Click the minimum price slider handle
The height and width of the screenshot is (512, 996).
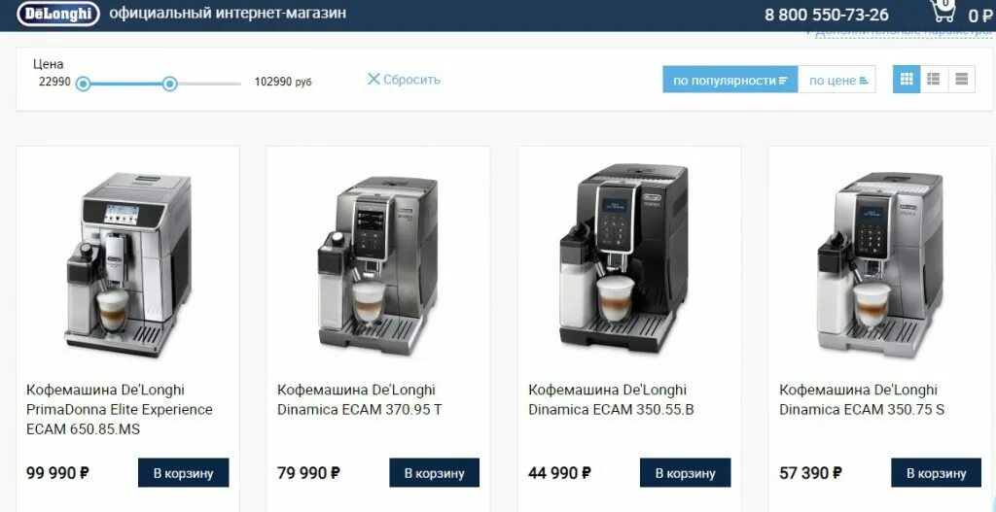(x=84, y=84)
